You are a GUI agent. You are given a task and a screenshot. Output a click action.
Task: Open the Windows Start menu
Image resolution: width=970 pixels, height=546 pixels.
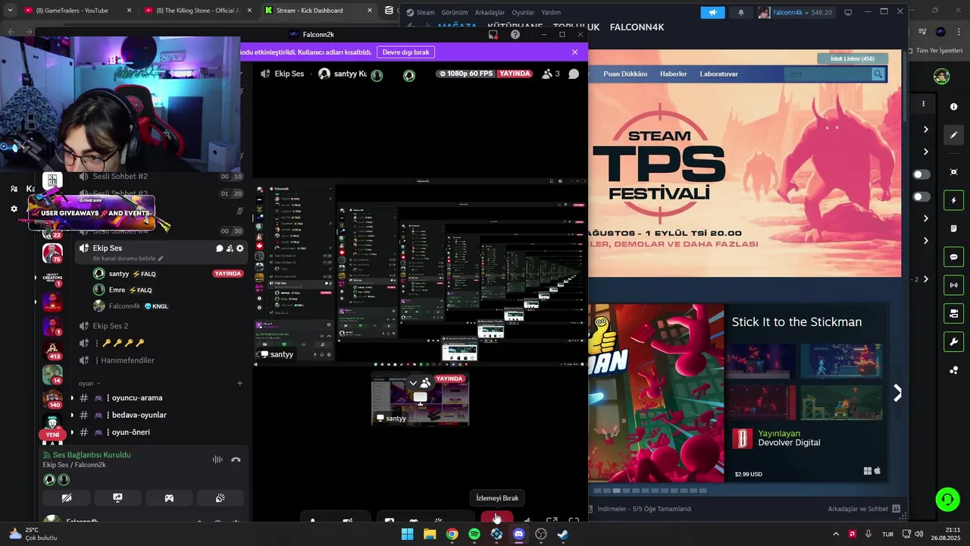pos(407,534)
